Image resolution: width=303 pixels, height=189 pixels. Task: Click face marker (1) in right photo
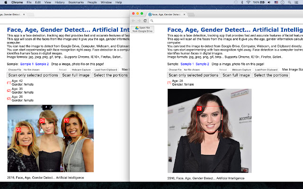click(199, 109)
